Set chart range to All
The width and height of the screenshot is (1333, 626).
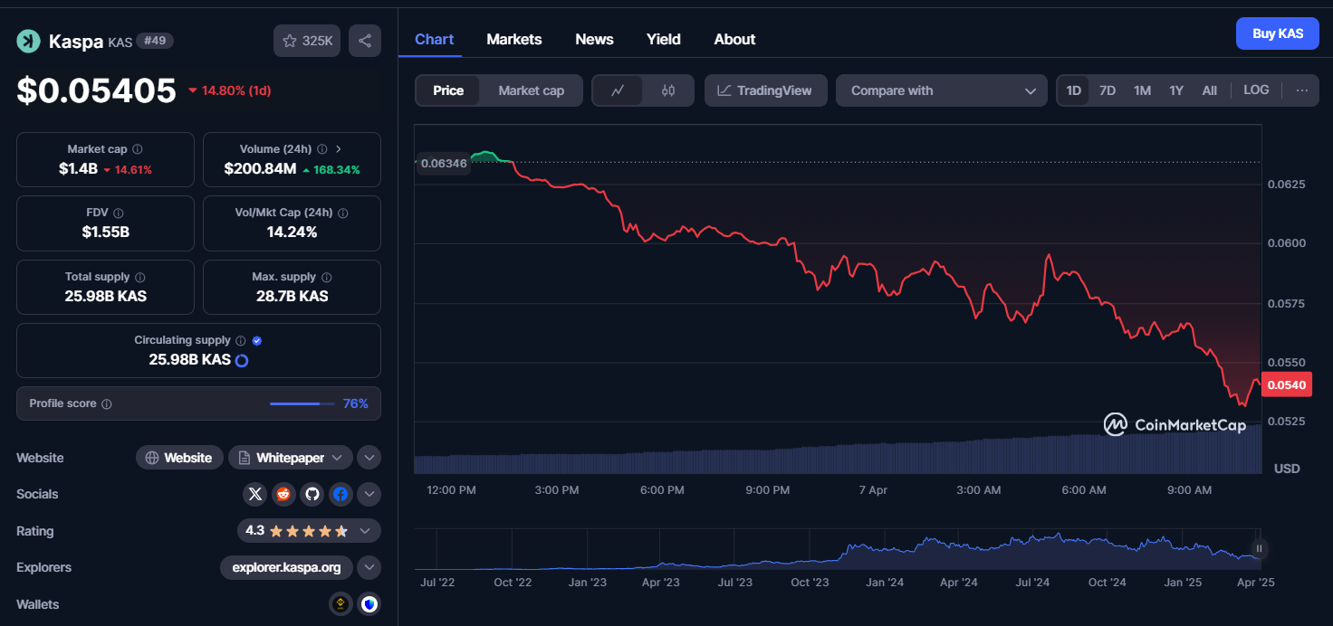[x=1209, y=90]
